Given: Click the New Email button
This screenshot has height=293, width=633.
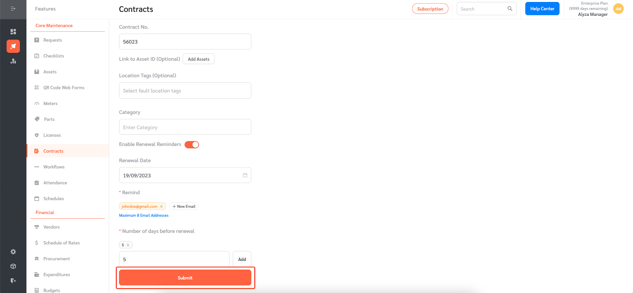Looking at the screenshot, I should click(x=184, y=206).
